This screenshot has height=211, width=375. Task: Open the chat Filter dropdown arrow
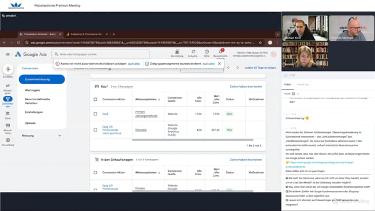click(x=298, y=94)
